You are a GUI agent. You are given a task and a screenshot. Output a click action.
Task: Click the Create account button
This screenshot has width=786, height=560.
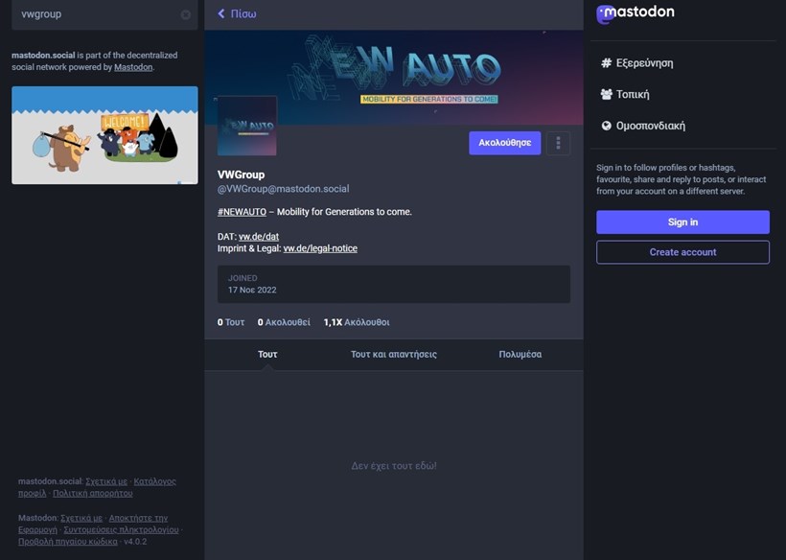click(682, 251)
